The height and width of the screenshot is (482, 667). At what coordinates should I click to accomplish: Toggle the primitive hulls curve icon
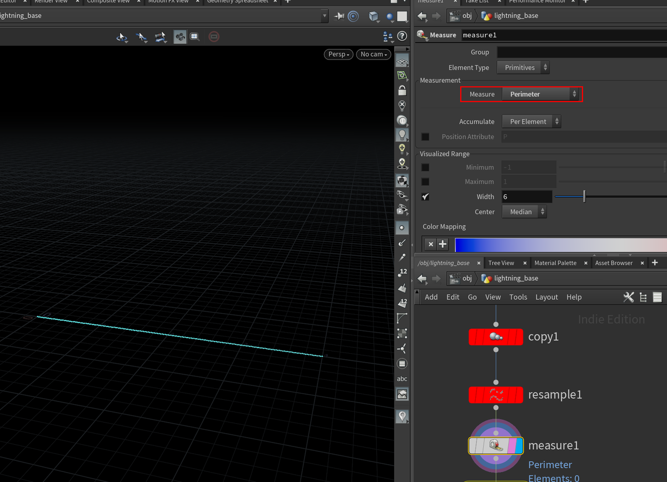point(402,318)
